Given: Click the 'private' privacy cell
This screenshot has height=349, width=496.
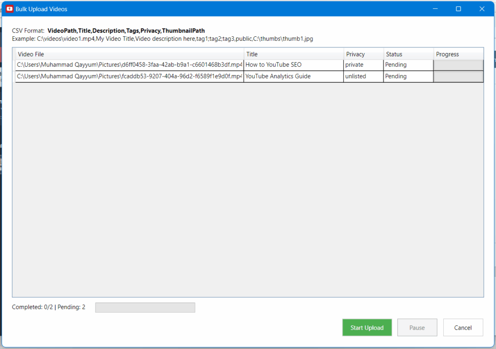Looking at the screenshot, I should (x=363, y=65).
